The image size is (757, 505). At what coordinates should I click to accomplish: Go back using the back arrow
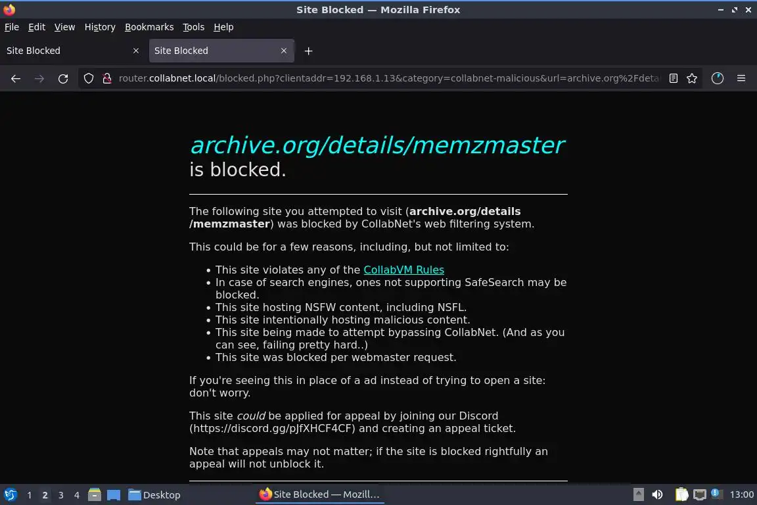[16, 78]
